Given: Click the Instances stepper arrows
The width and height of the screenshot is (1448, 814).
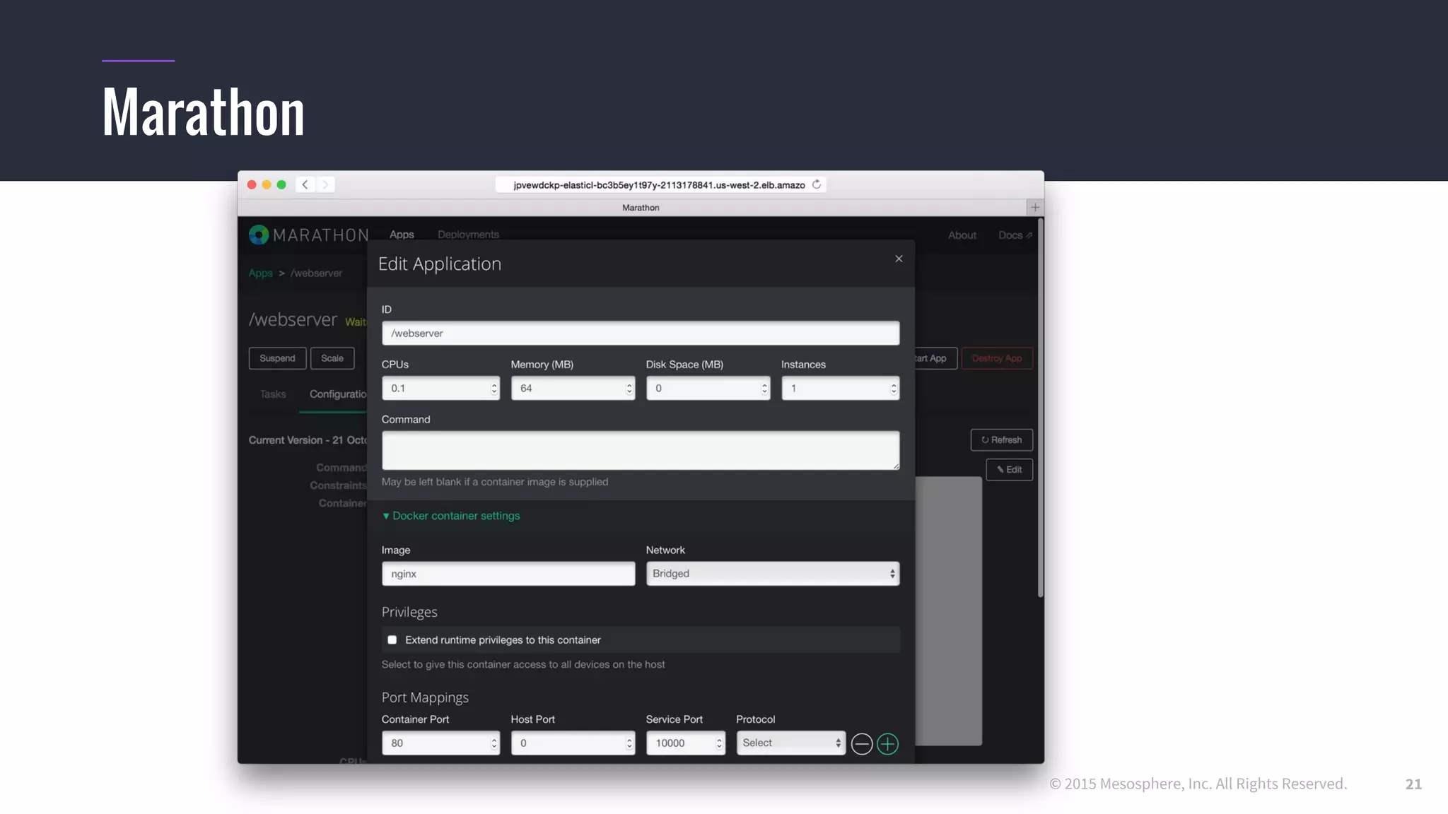Looking at the screenshot, I should tap(893, 389).
